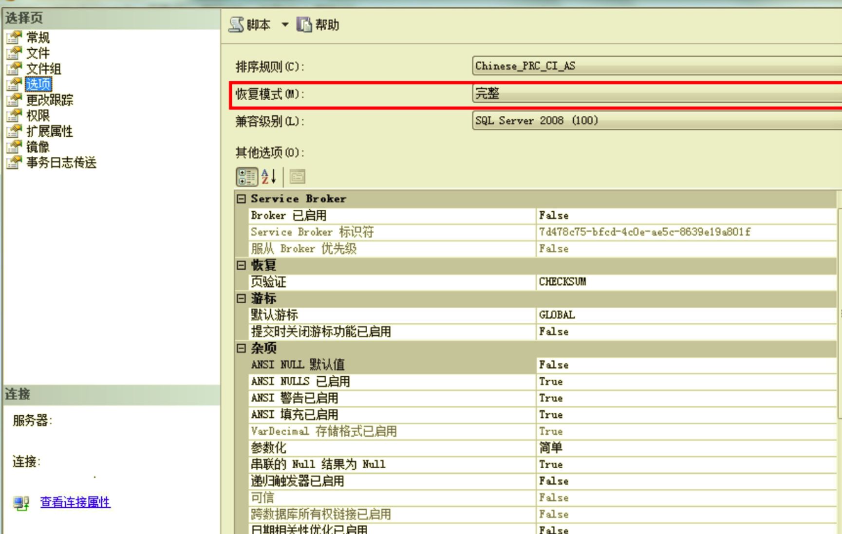The height and width of the screenshot is (534, 842).
Task: Open the 权限 page icon
Action: (14, 115)
